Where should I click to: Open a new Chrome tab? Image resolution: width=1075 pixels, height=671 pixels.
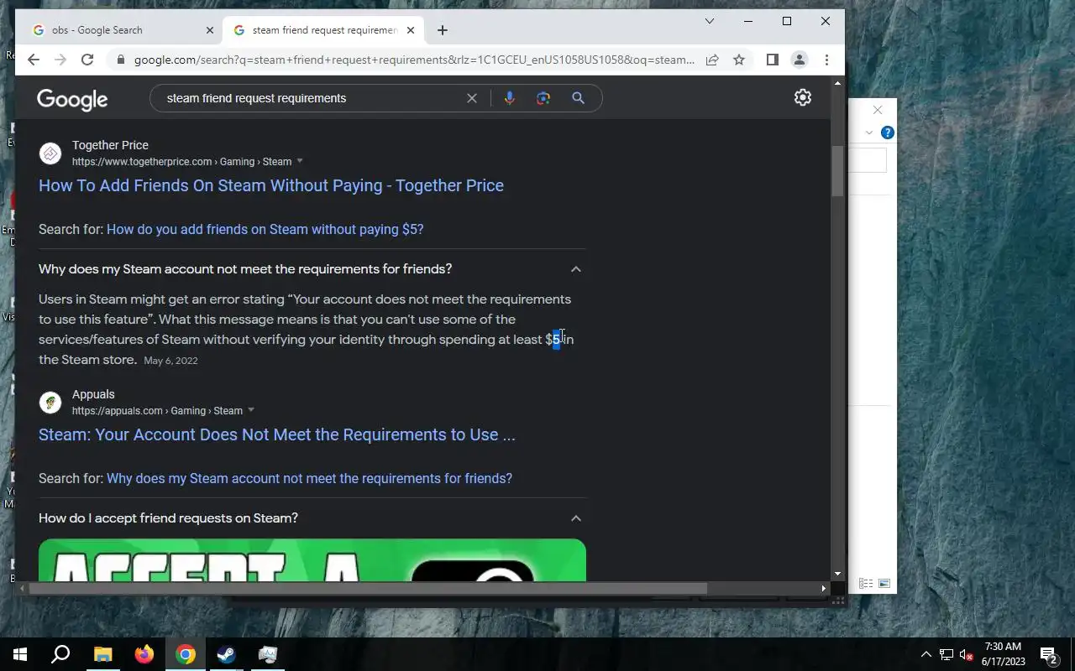coord(443,30)
